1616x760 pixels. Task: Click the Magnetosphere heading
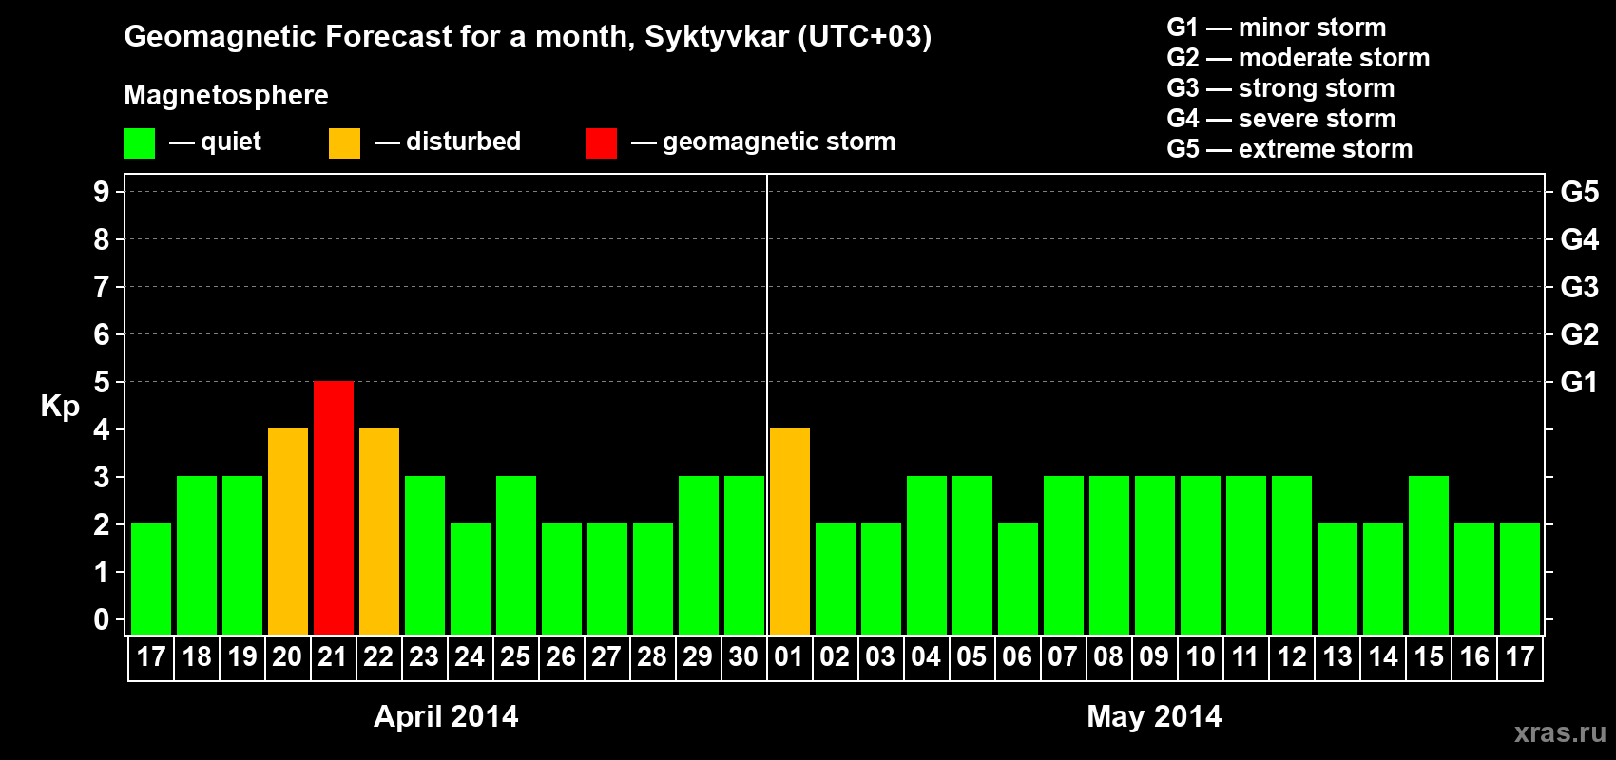coord(226,95)
